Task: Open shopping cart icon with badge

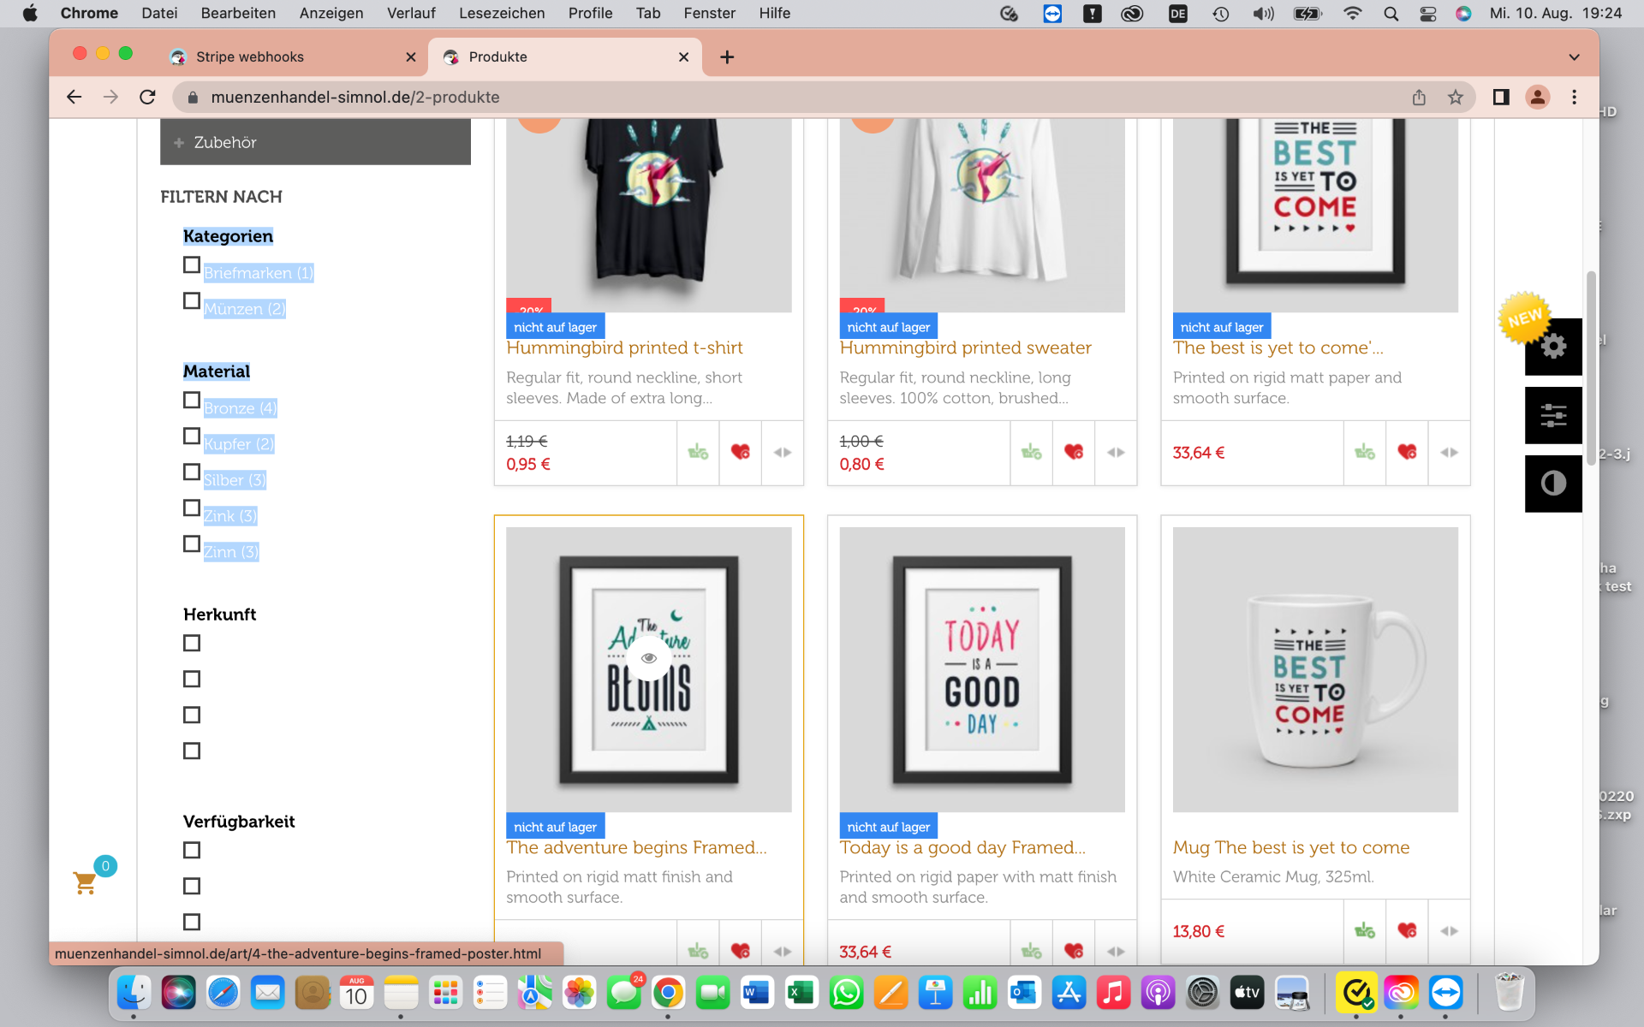Action: (x=86, y=882)
